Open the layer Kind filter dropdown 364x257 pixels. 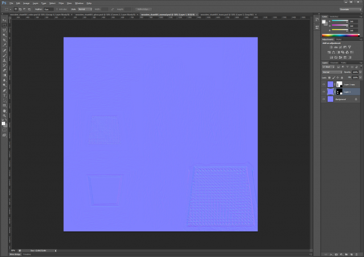[x=328, y=67]
